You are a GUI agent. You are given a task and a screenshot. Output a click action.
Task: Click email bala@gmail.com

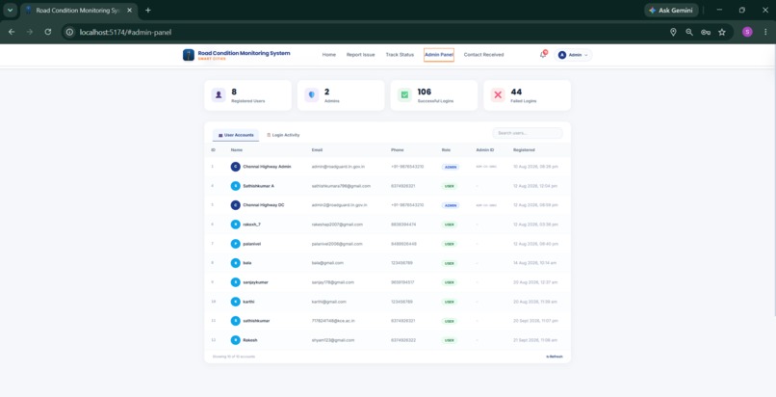click(327, 263)
